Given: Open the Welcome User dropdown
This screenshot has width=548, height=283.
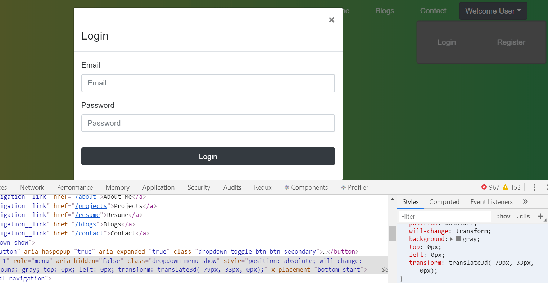Looking at the screenshot, I should coord(493,11).
